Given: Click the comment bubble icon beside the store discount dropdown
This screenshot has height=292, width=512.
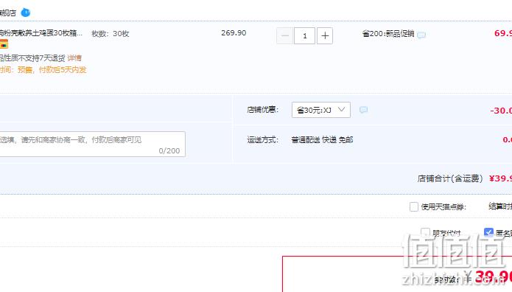Looking at the screenshot, I should pyautogui.click(x=363, y=110).
